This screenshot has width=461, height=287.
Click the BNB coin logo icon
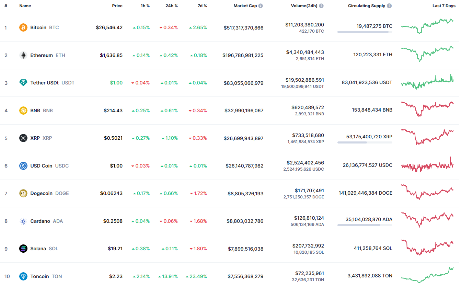23,111
